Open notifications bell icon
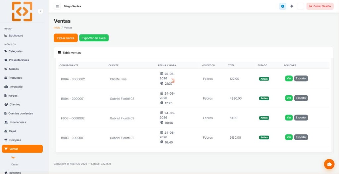The image size is (339, 174). pyautogui.click(x=291, y=6)
